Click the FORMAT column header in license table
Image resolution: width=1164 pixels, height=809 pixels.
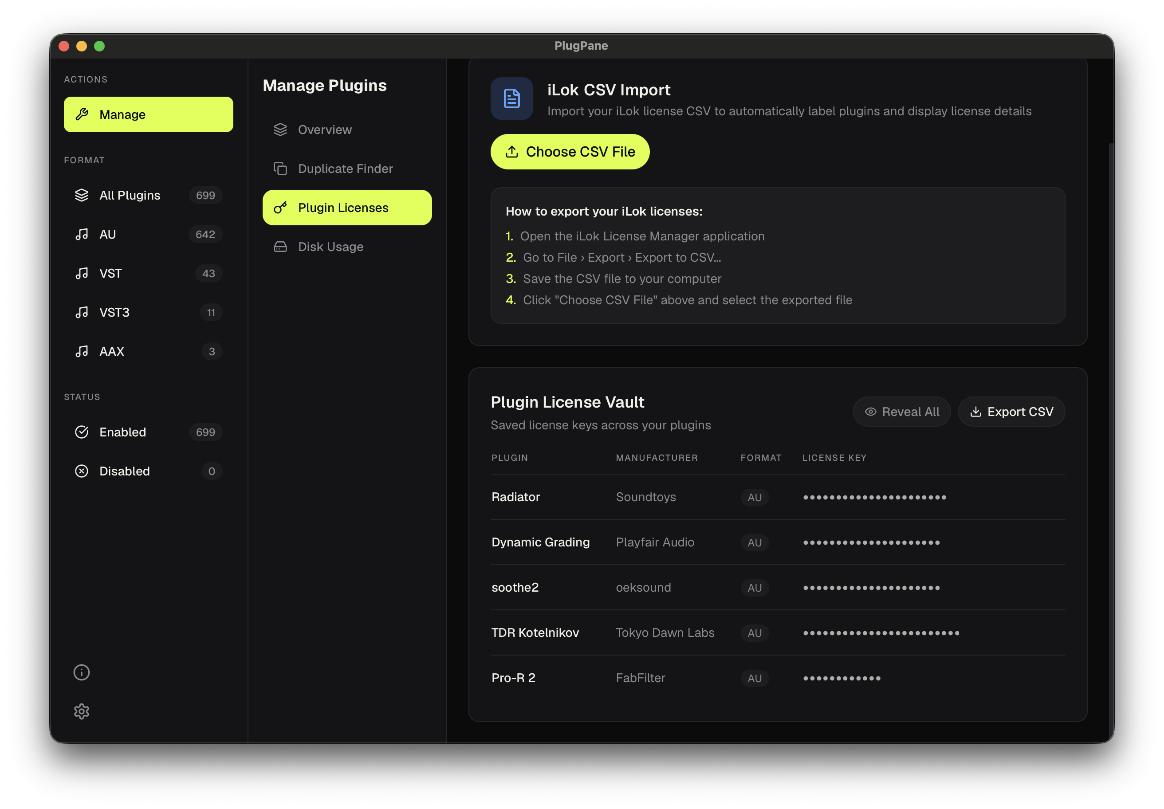coord(760,458)
